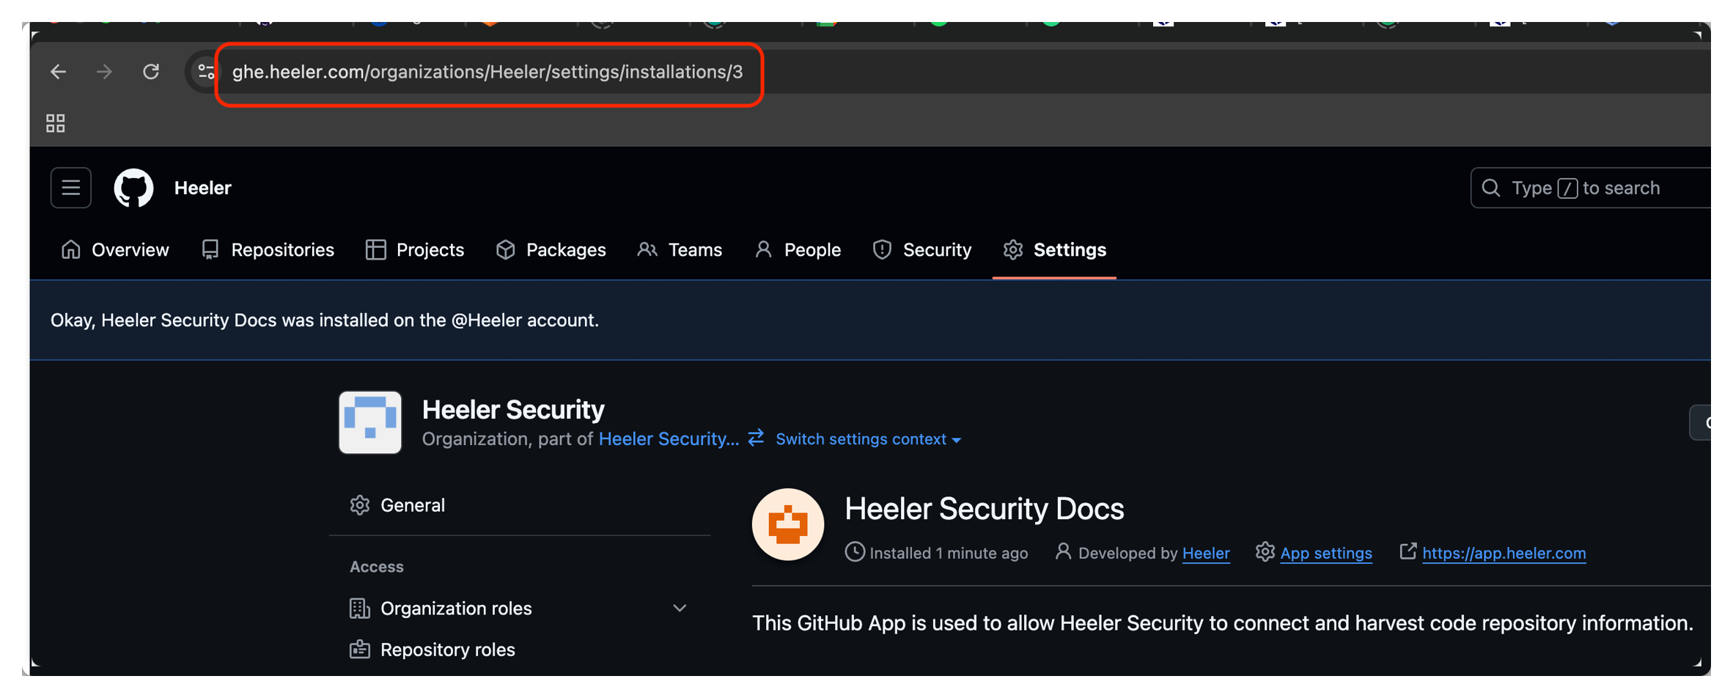Click the Heeler Security organization avatar
Viewport: 1733px width, 698px height.
pyautogui.click(x=370, y=422)
